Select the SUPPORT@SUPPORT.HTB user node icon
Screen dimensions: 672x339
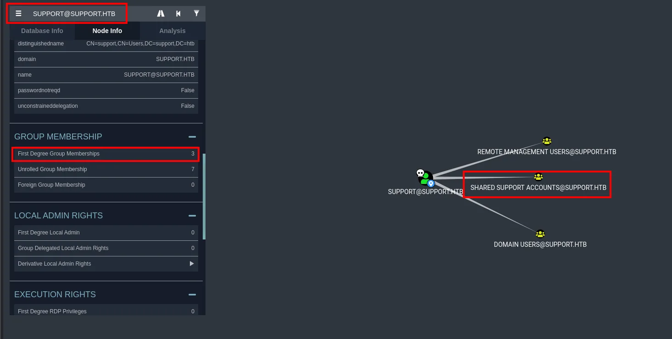425,178
